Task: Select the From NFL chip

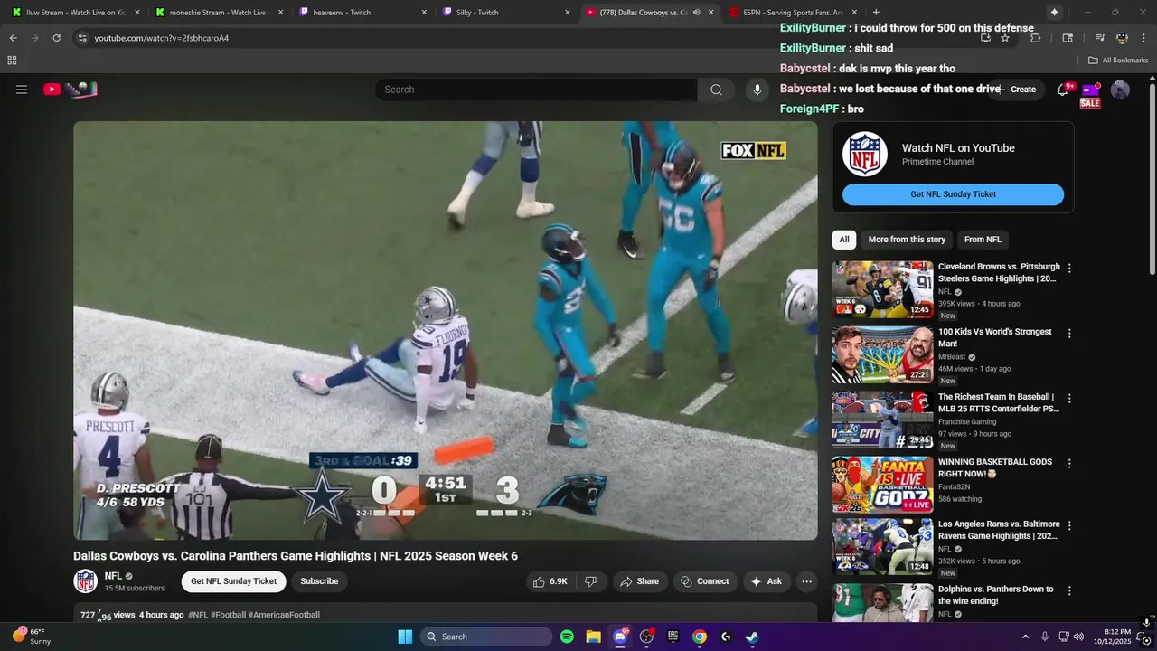Action: coord(983,240)
